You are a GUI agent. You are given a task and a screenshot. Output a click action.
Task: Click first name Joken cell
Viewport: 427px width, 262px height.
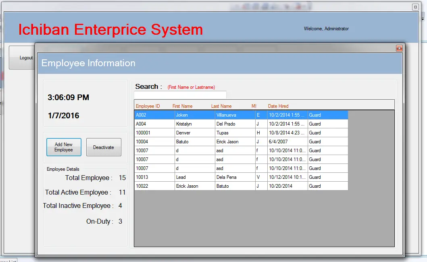click(x=195, y=115)
